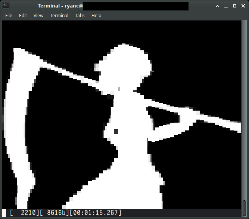Open the Edit menu

[23, 15]
